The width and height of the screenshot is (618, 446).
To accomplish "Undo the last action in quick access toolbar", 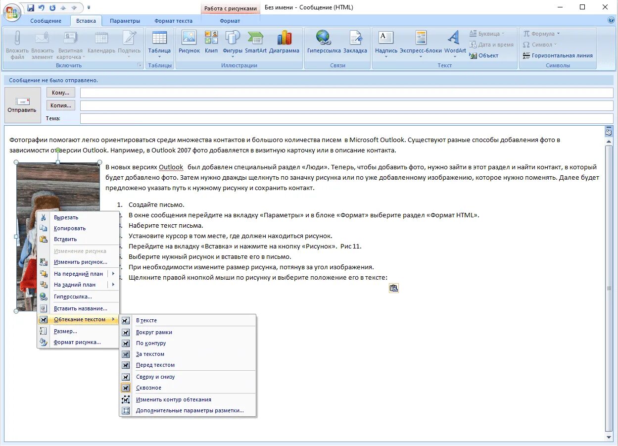I will click(42, 7).
